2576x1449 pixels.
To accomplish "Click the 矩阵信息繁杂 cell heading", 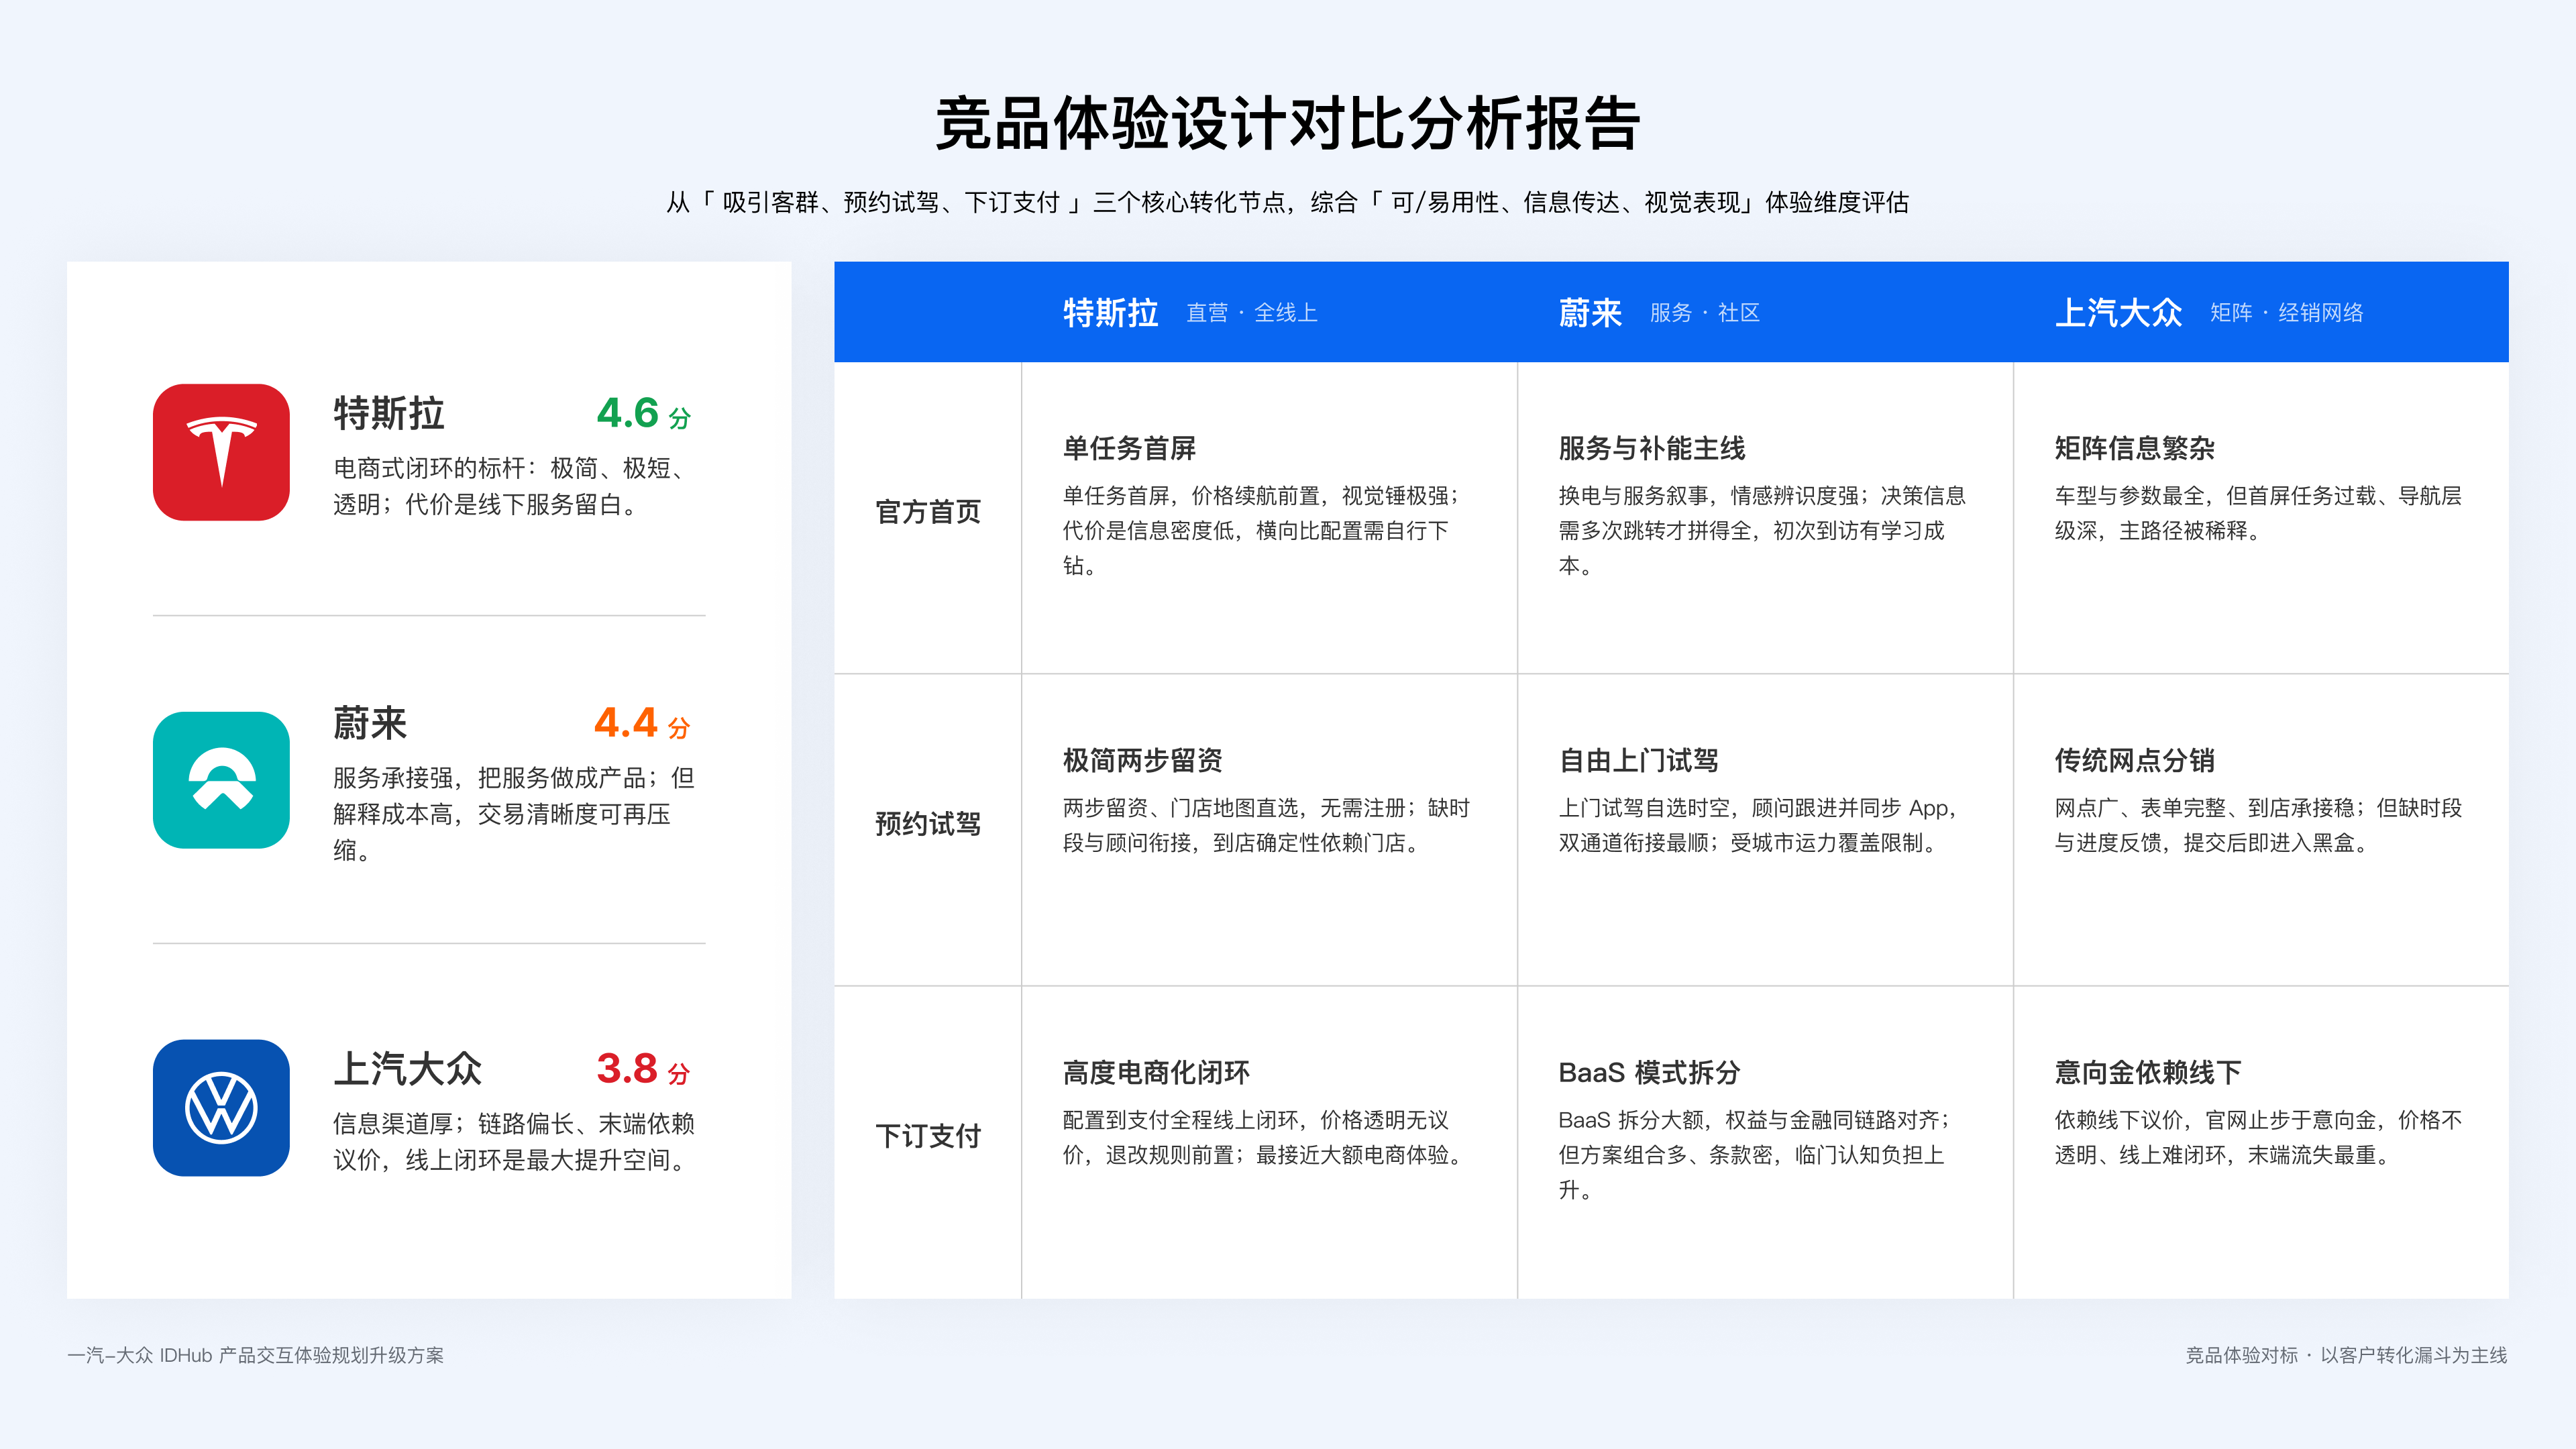I will (x=2135, y=448).
